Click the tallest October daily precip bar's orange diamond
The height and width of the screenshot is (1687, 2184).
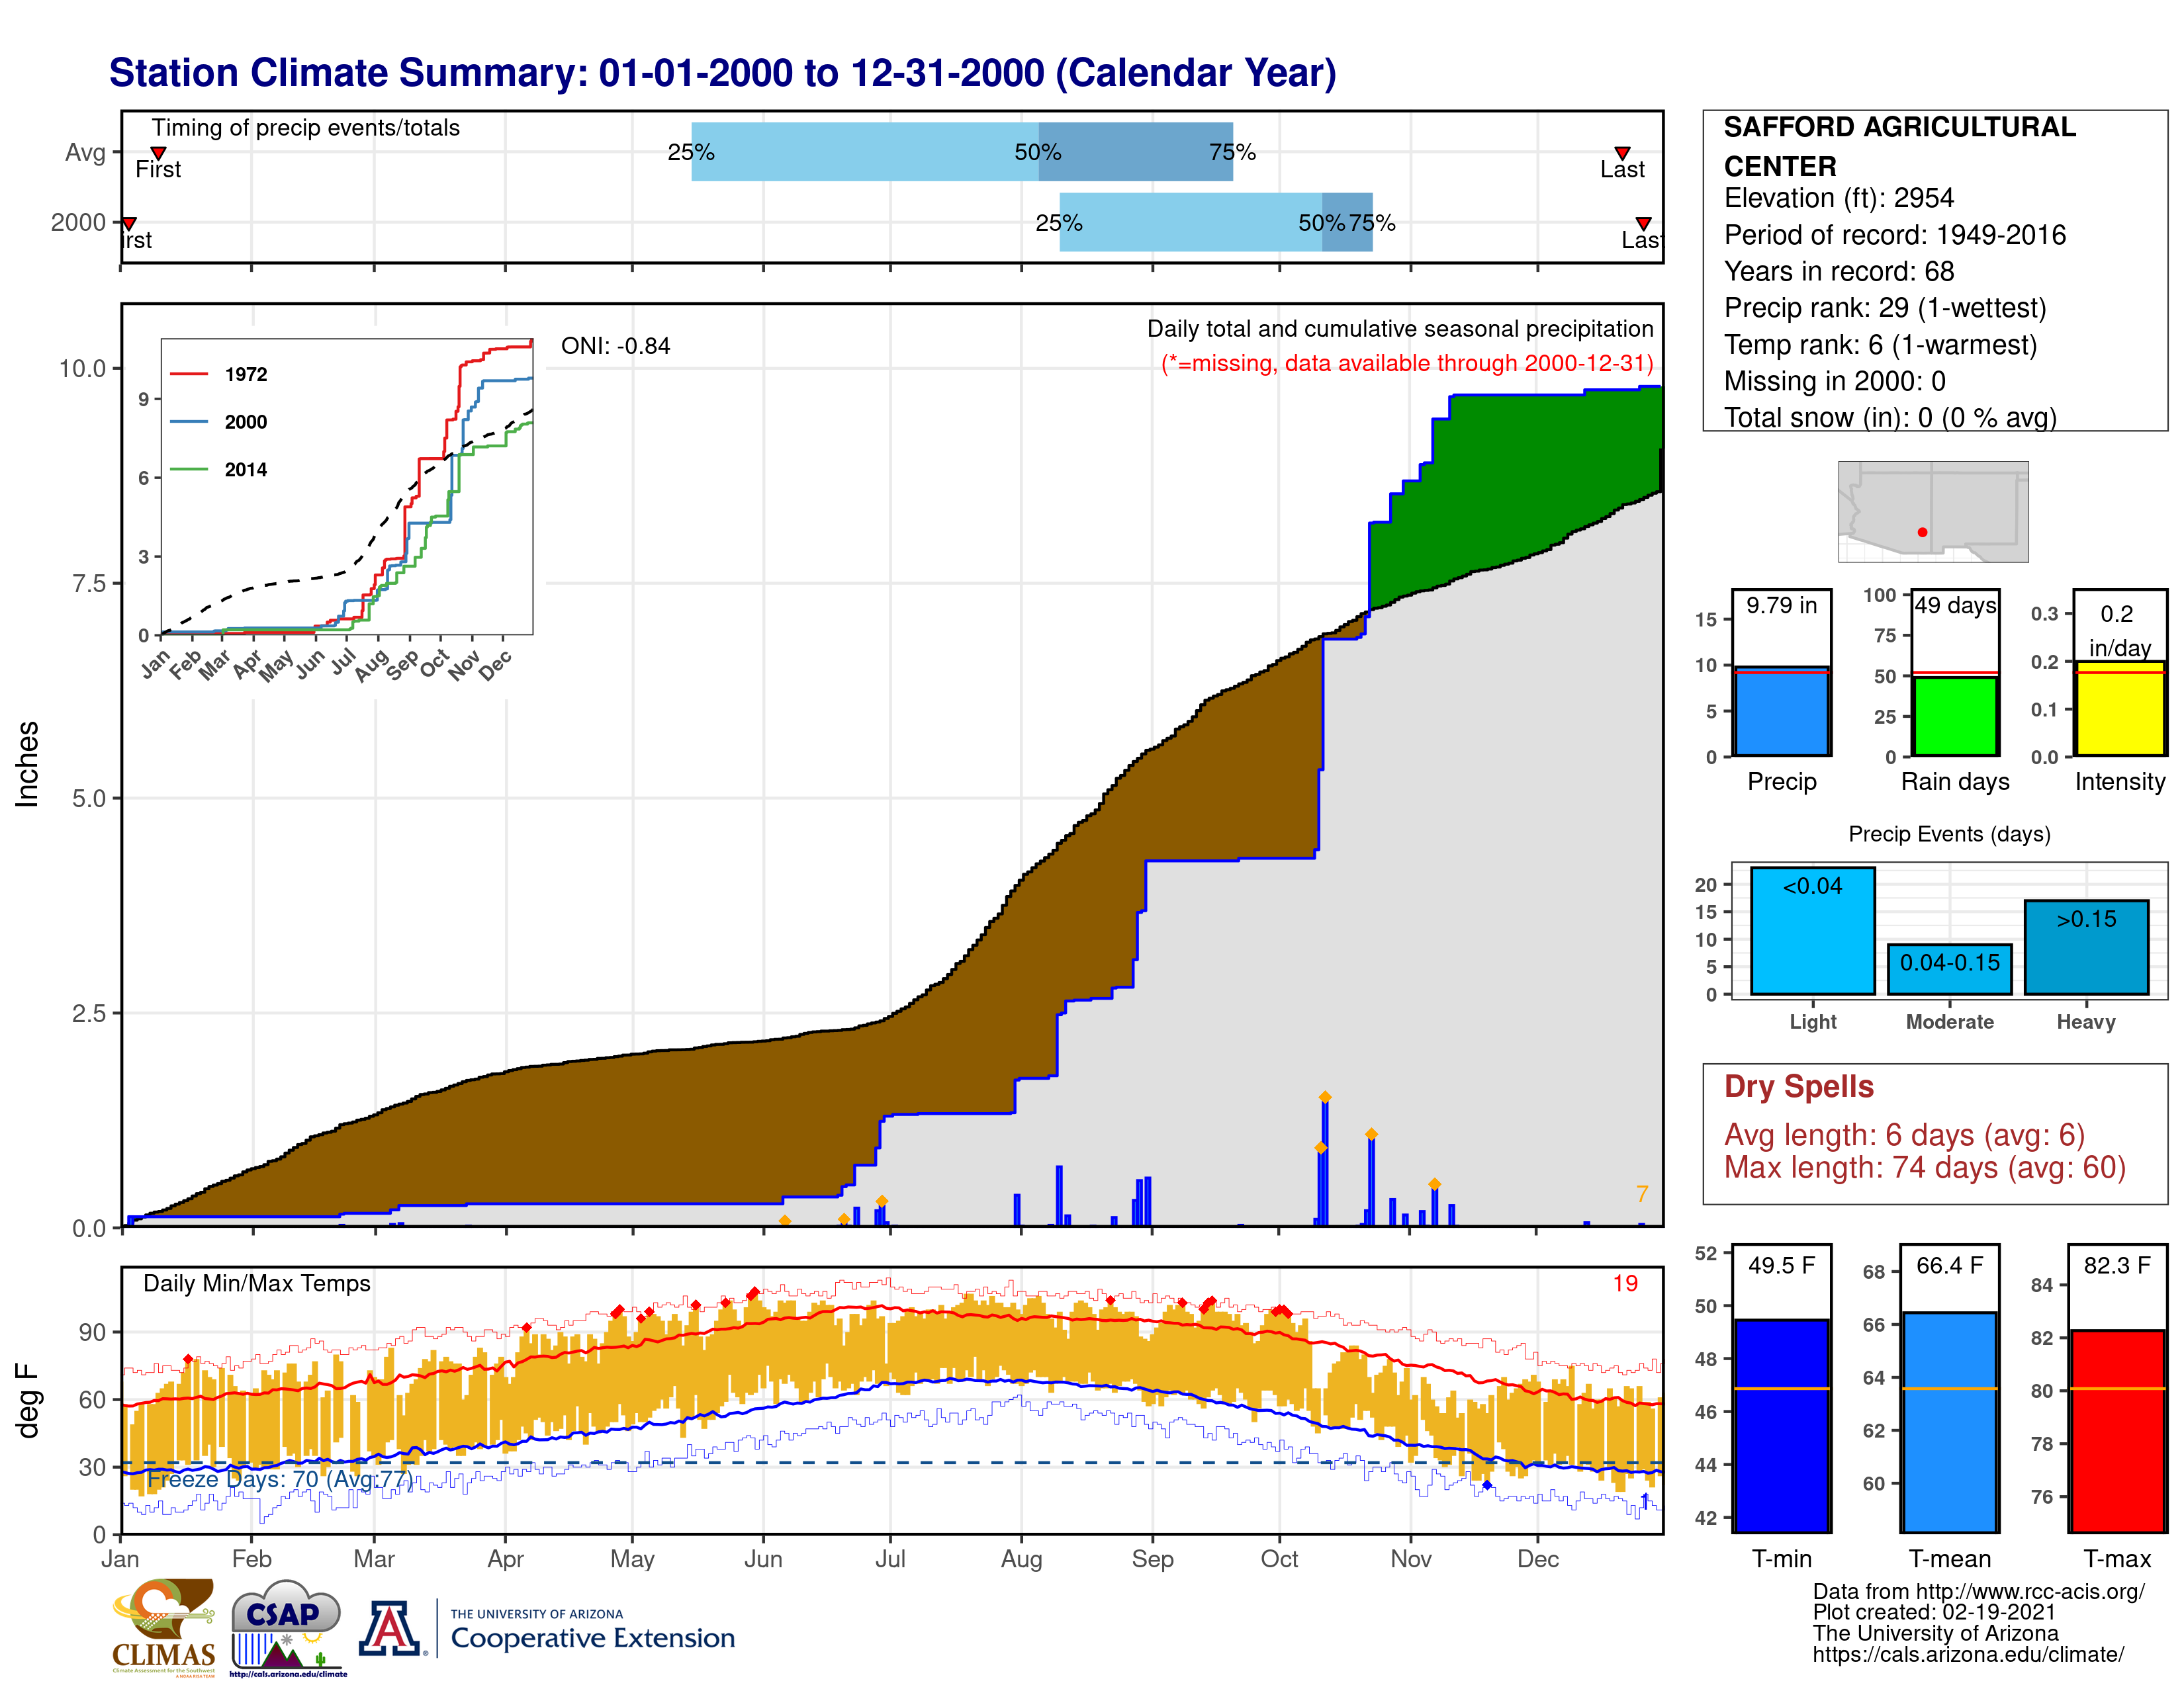point(1325,1098)
